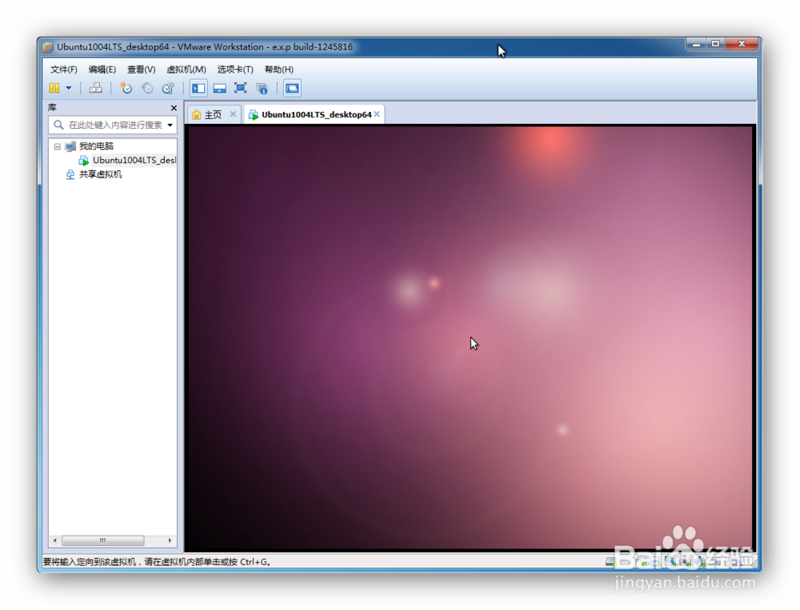The image size is (800, 610).
Task: Click the status bar text about Ctrl+G
Action: tap(157, 562)
